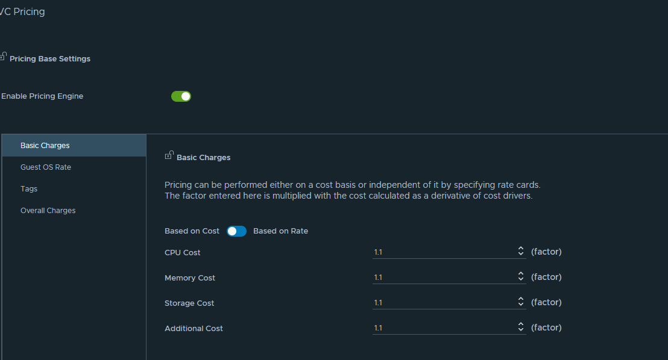The width and height of the screenshot is (668, 360).
Task: Raise Storage Cost factor with up arrow
Action: pos(521,299)
